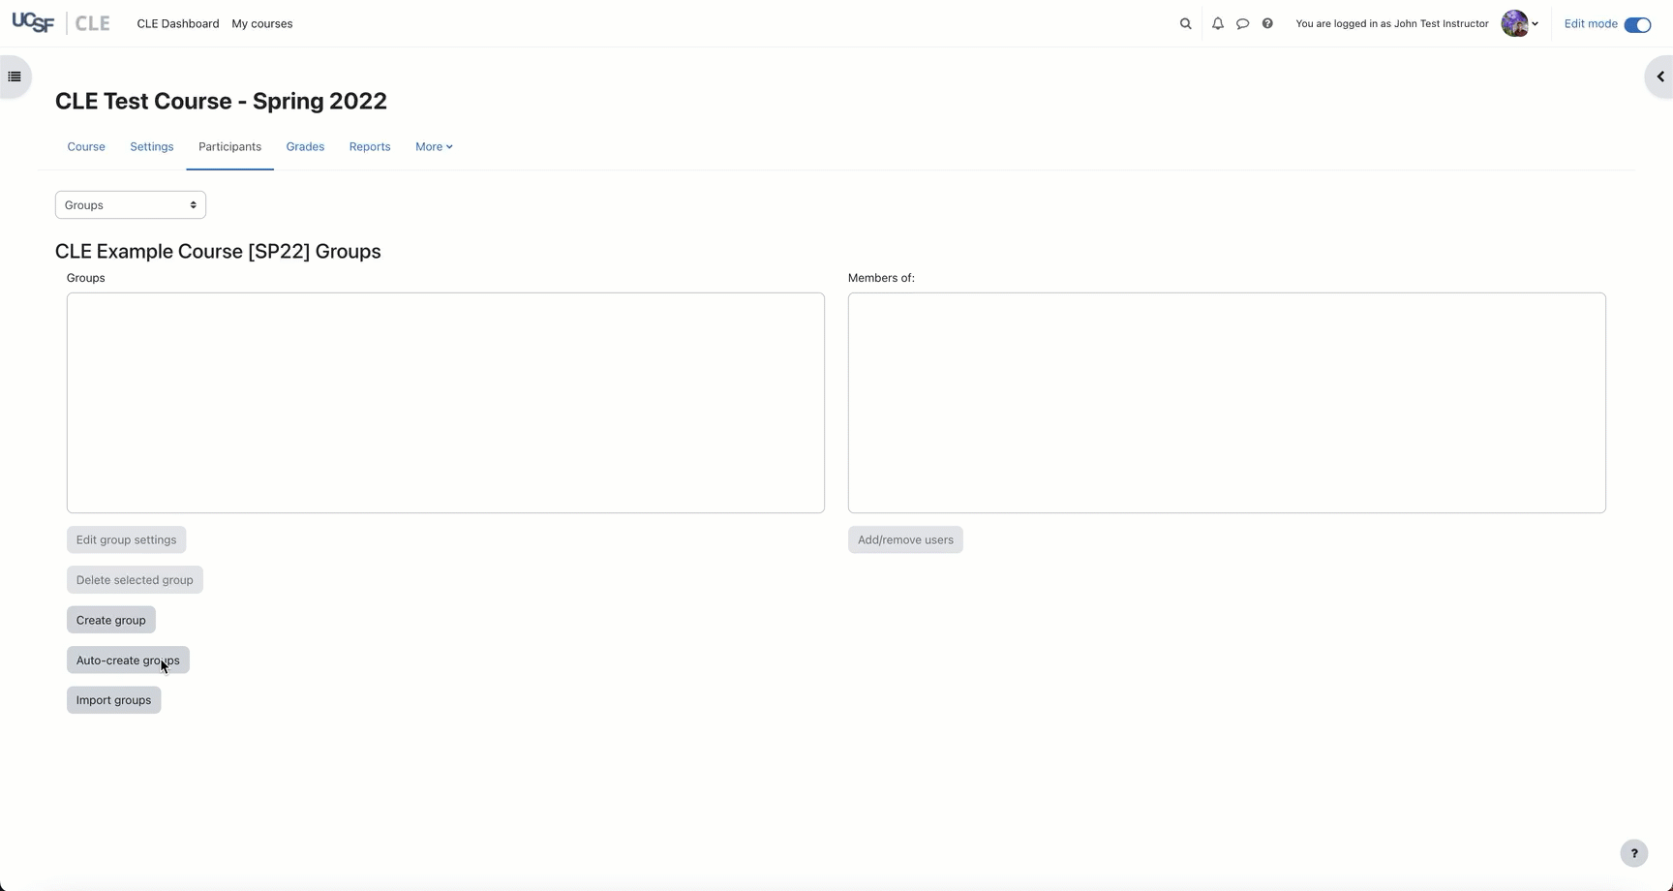1673x891 pixels.
Task: Click inside the Members of list box
Action: [1227, 403]
